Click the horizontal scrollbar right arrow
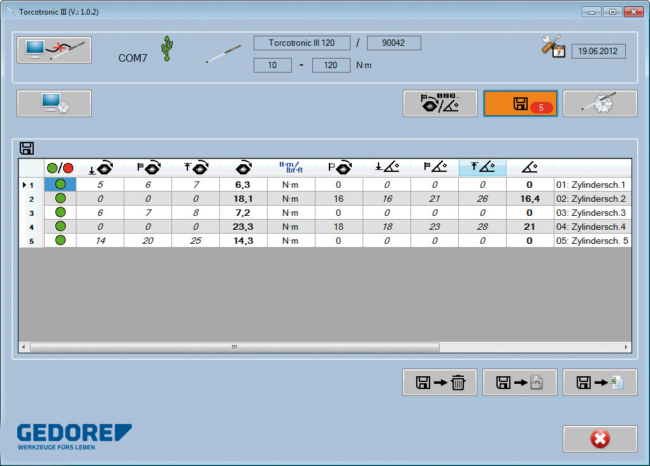 tap(626, 348)
